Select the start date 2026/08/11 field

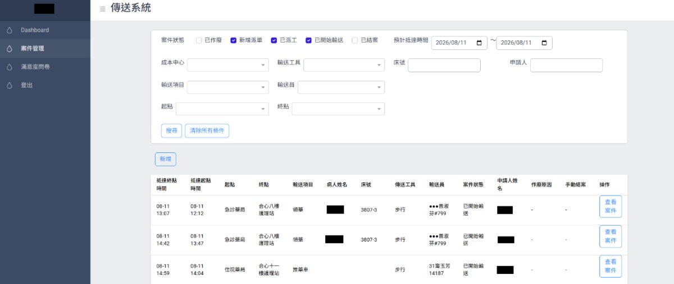pos(459,43)
